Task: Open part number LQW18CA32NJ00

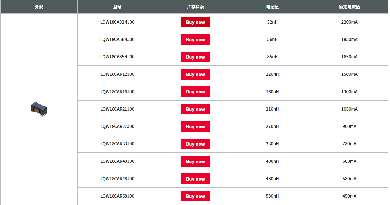Action: [117, 22]
